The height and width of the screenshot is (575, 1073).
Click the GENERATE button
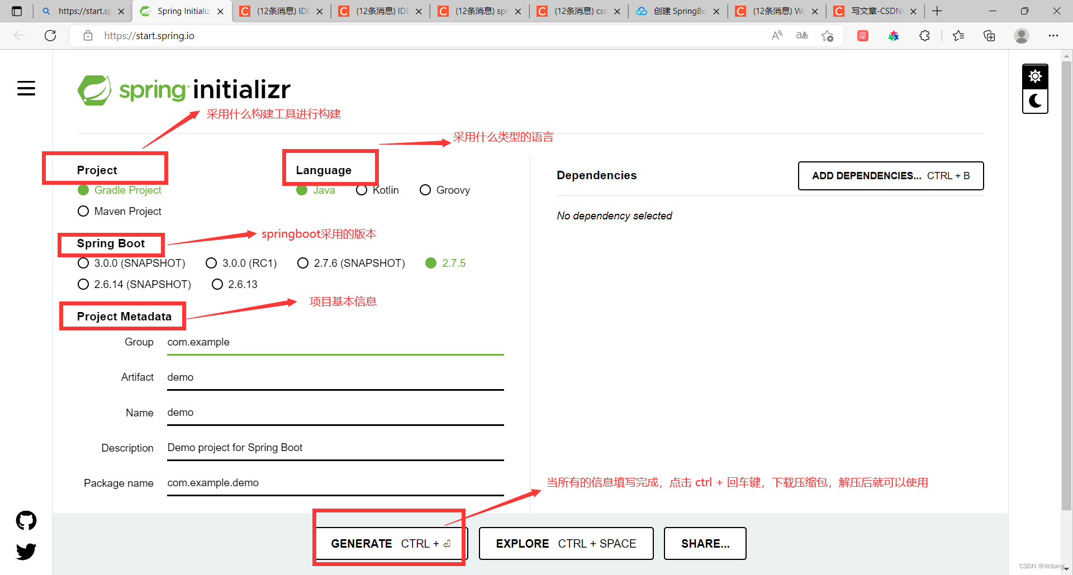coord(391,543)
